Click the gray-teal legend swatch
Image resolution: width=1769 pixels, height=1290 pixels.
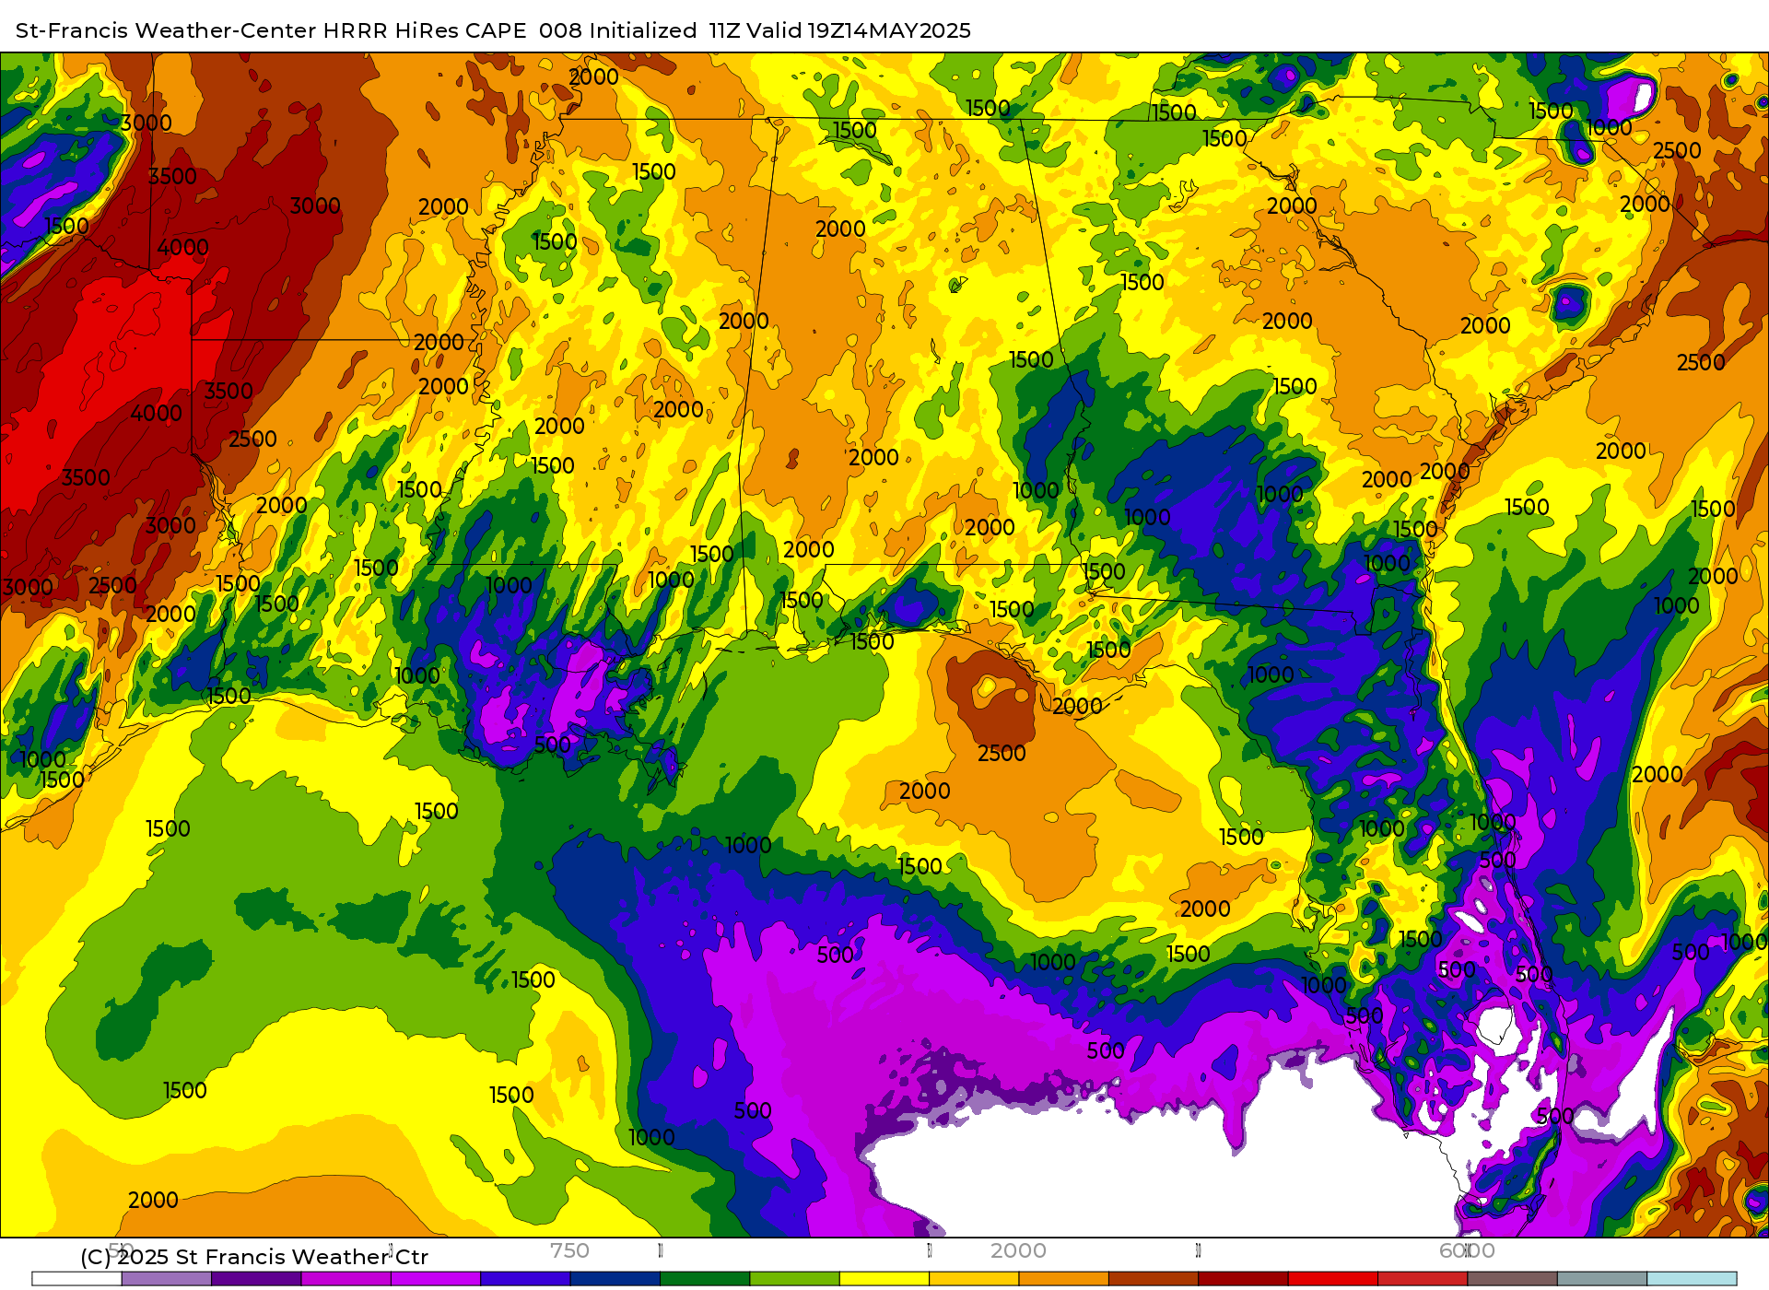click(1602, 1279)
